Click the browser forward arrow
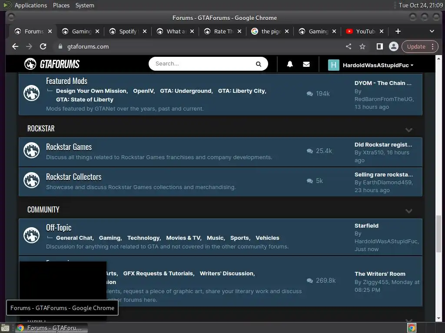This screenshot has height=333, width=445. click(29, 46)
